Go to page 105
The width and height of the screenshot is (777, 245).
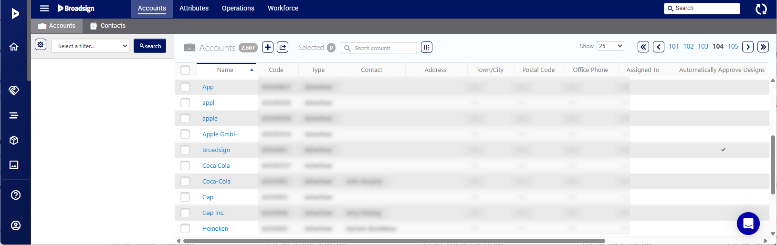tap(733, 46)
